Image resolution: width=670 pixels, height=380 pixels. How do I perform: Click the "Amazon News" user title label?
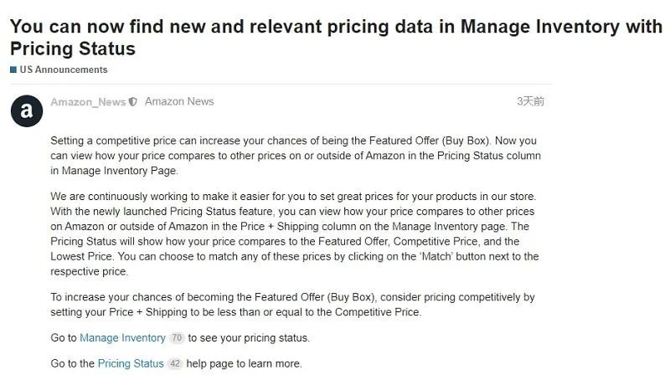click(x=179, y=101)
